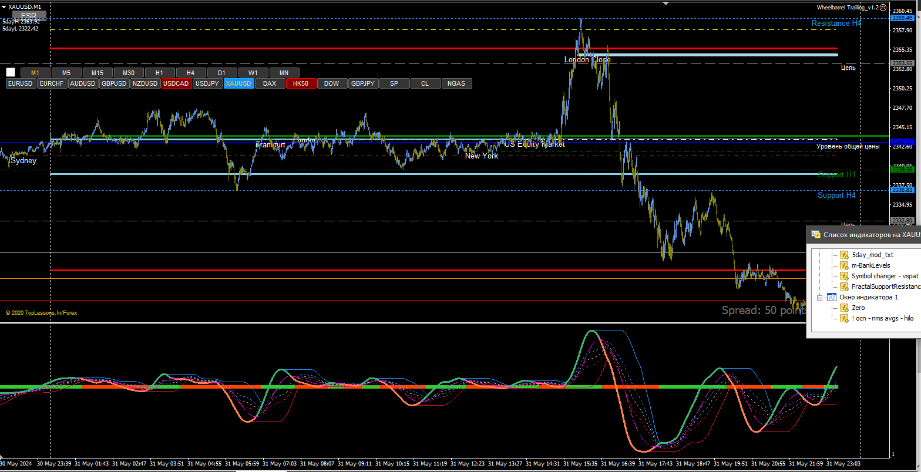This screenshot has height=472, width=921.
Task: Switch chart symbol to EURUSD
Action: [x=21, y=83]
